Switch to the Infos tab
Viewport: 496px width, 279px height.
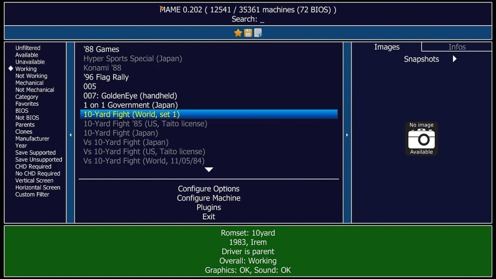[457, 47]
